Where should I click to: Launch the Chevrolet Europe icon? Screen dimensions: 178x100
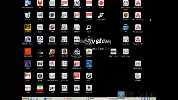click(52, 76)
